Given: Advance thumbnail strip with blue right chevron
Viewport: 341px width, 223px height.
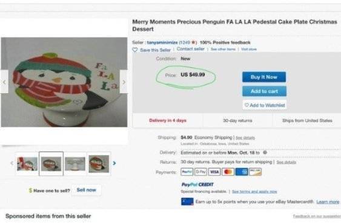Looking at the screenshot, I should click(x=114, y=163).
